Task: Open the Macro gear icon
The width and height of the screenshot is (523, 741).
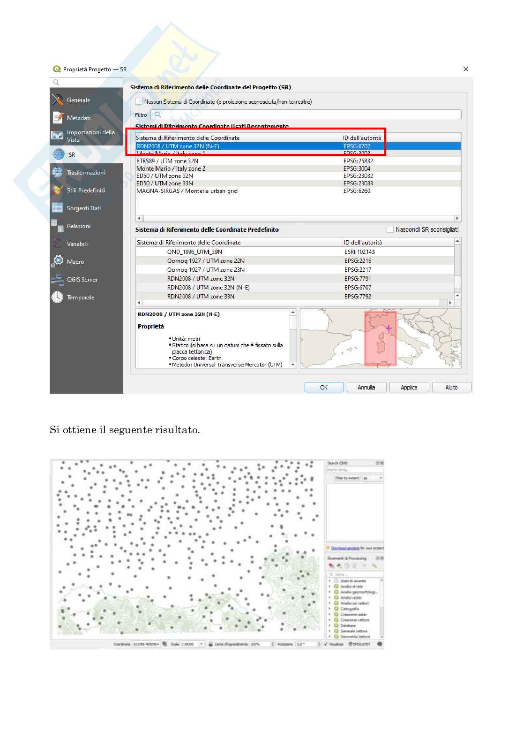Action: (x=58, y=261)
